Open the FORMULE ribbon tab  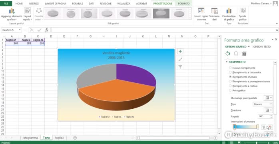tap(78, 4)
